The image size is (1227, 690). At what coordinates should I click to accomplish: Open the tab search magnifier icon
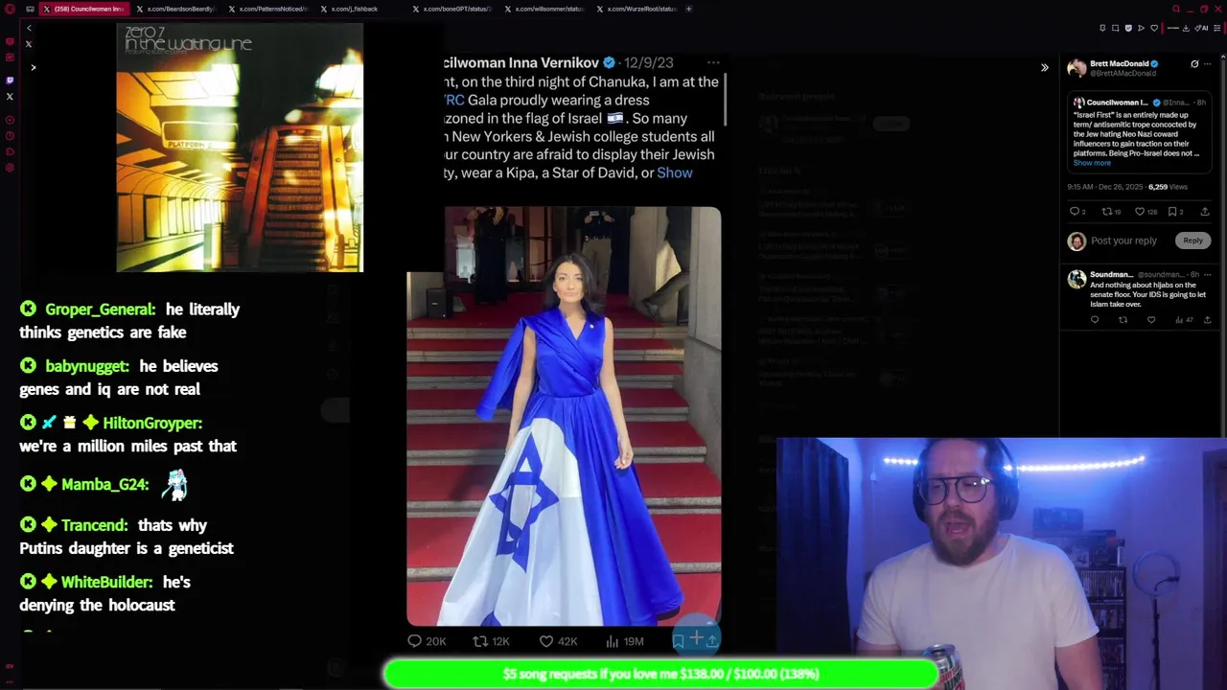(1176, 9)
